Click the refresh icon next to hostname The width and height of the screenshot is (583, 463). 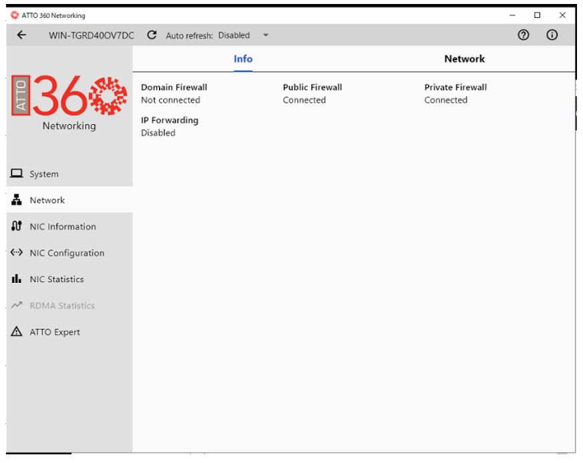pos(152,35)
